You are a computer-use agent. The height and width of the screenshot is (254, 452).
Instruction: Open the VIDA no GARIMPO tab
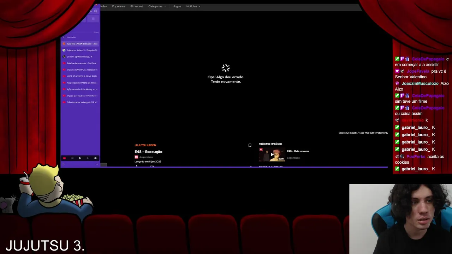[x=80, y=69]
